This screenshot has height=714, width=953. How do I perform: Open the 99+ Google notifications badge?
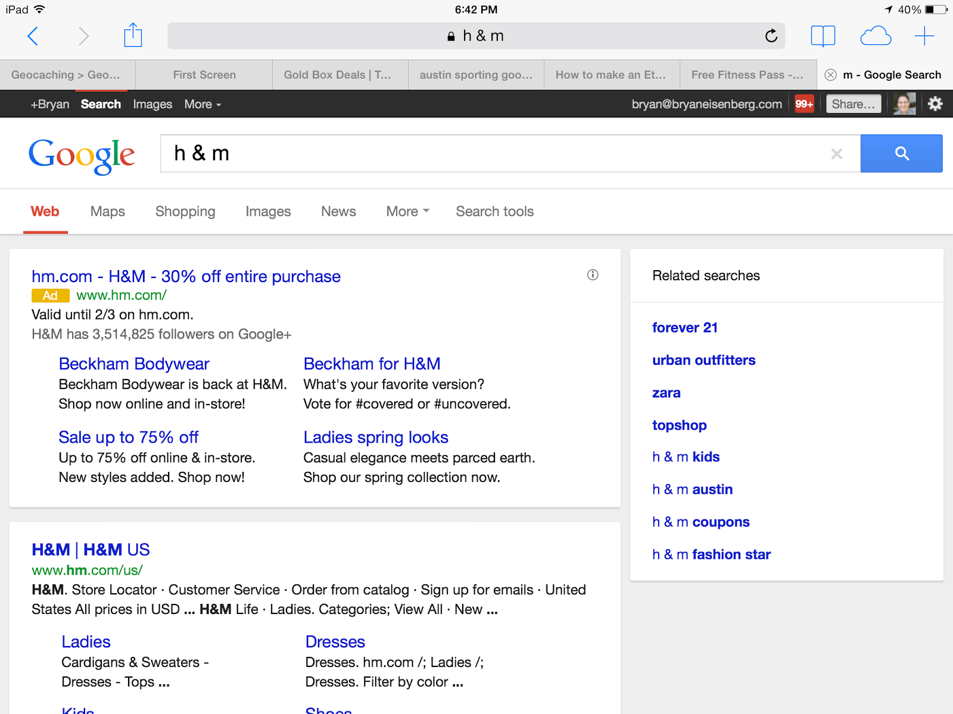point(804,104)
